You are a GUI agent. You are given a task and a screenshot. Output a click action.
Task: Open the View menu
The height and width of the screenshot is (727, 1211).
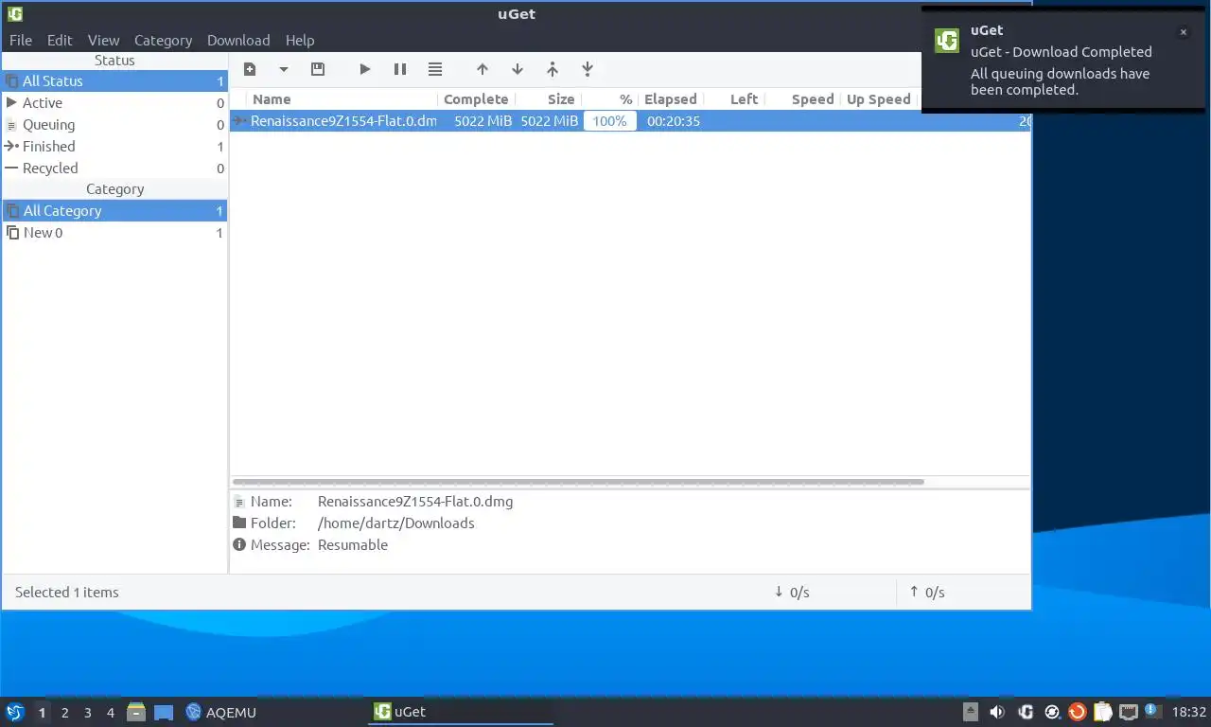tap(104, 40)
